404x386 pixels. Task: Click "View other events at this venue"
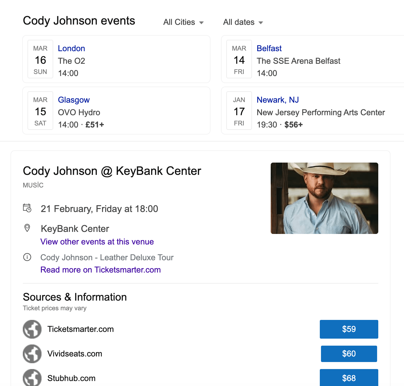tap(97, 242)
